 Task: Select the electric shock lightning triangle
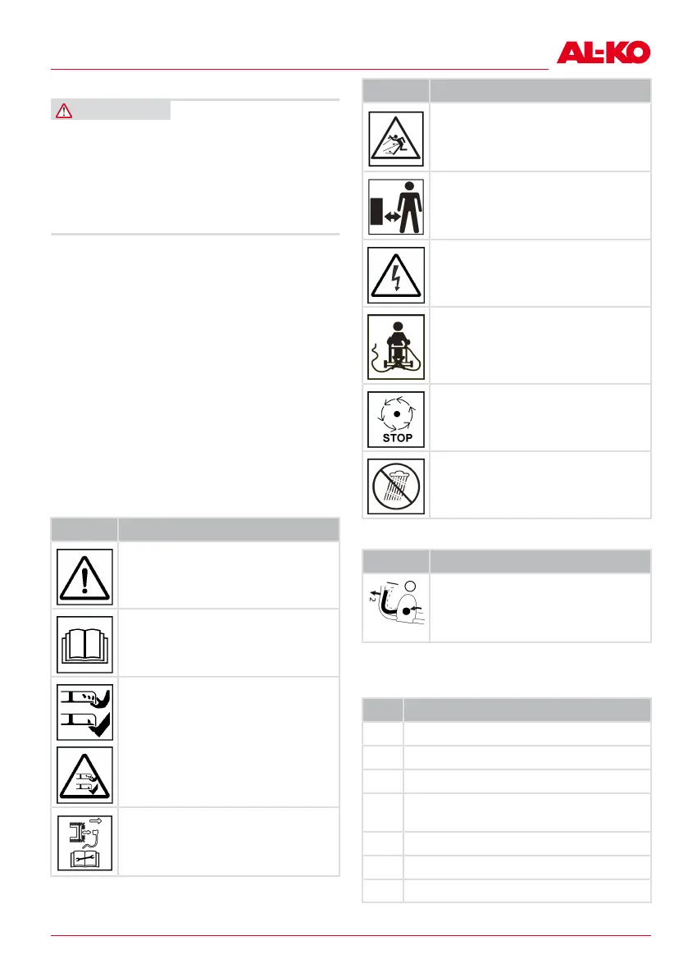tap(396, 273)
